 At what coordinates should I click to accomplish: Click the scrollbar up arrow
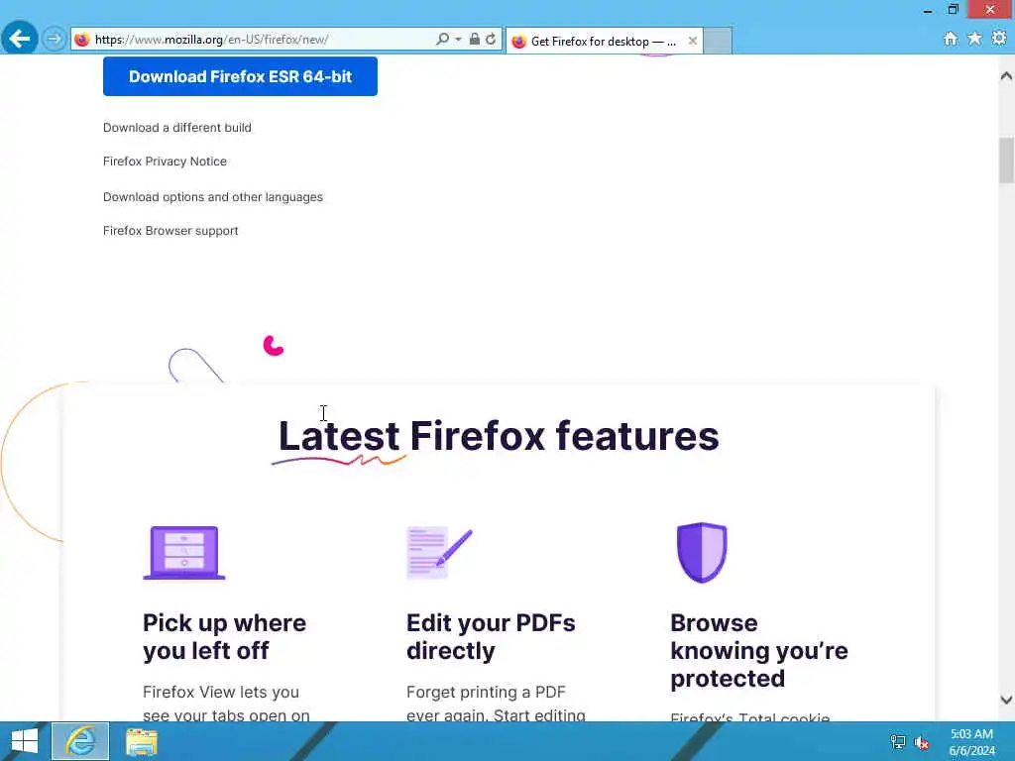coord(1006,75)
